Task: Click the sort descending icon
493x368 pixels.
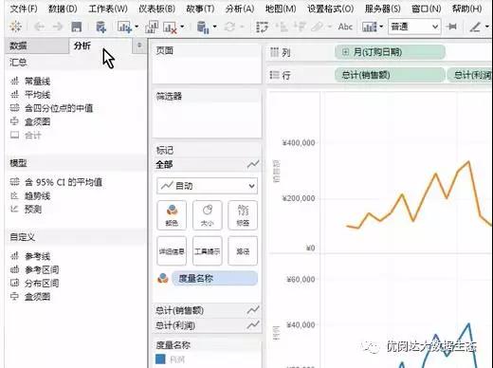Action: (300, 27)
